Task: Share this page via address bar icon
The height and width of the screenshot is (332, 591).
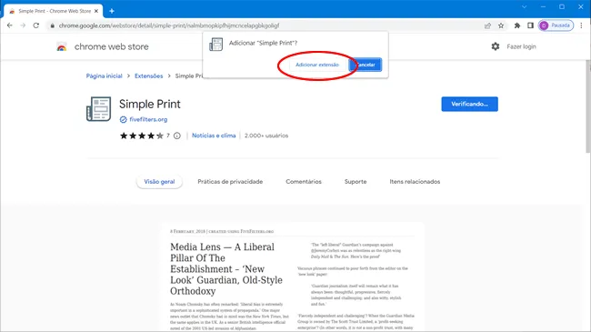Action: click(487, 25)
